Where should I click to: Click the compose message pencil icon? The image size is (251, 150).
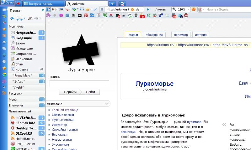click(x=30, y=18)
